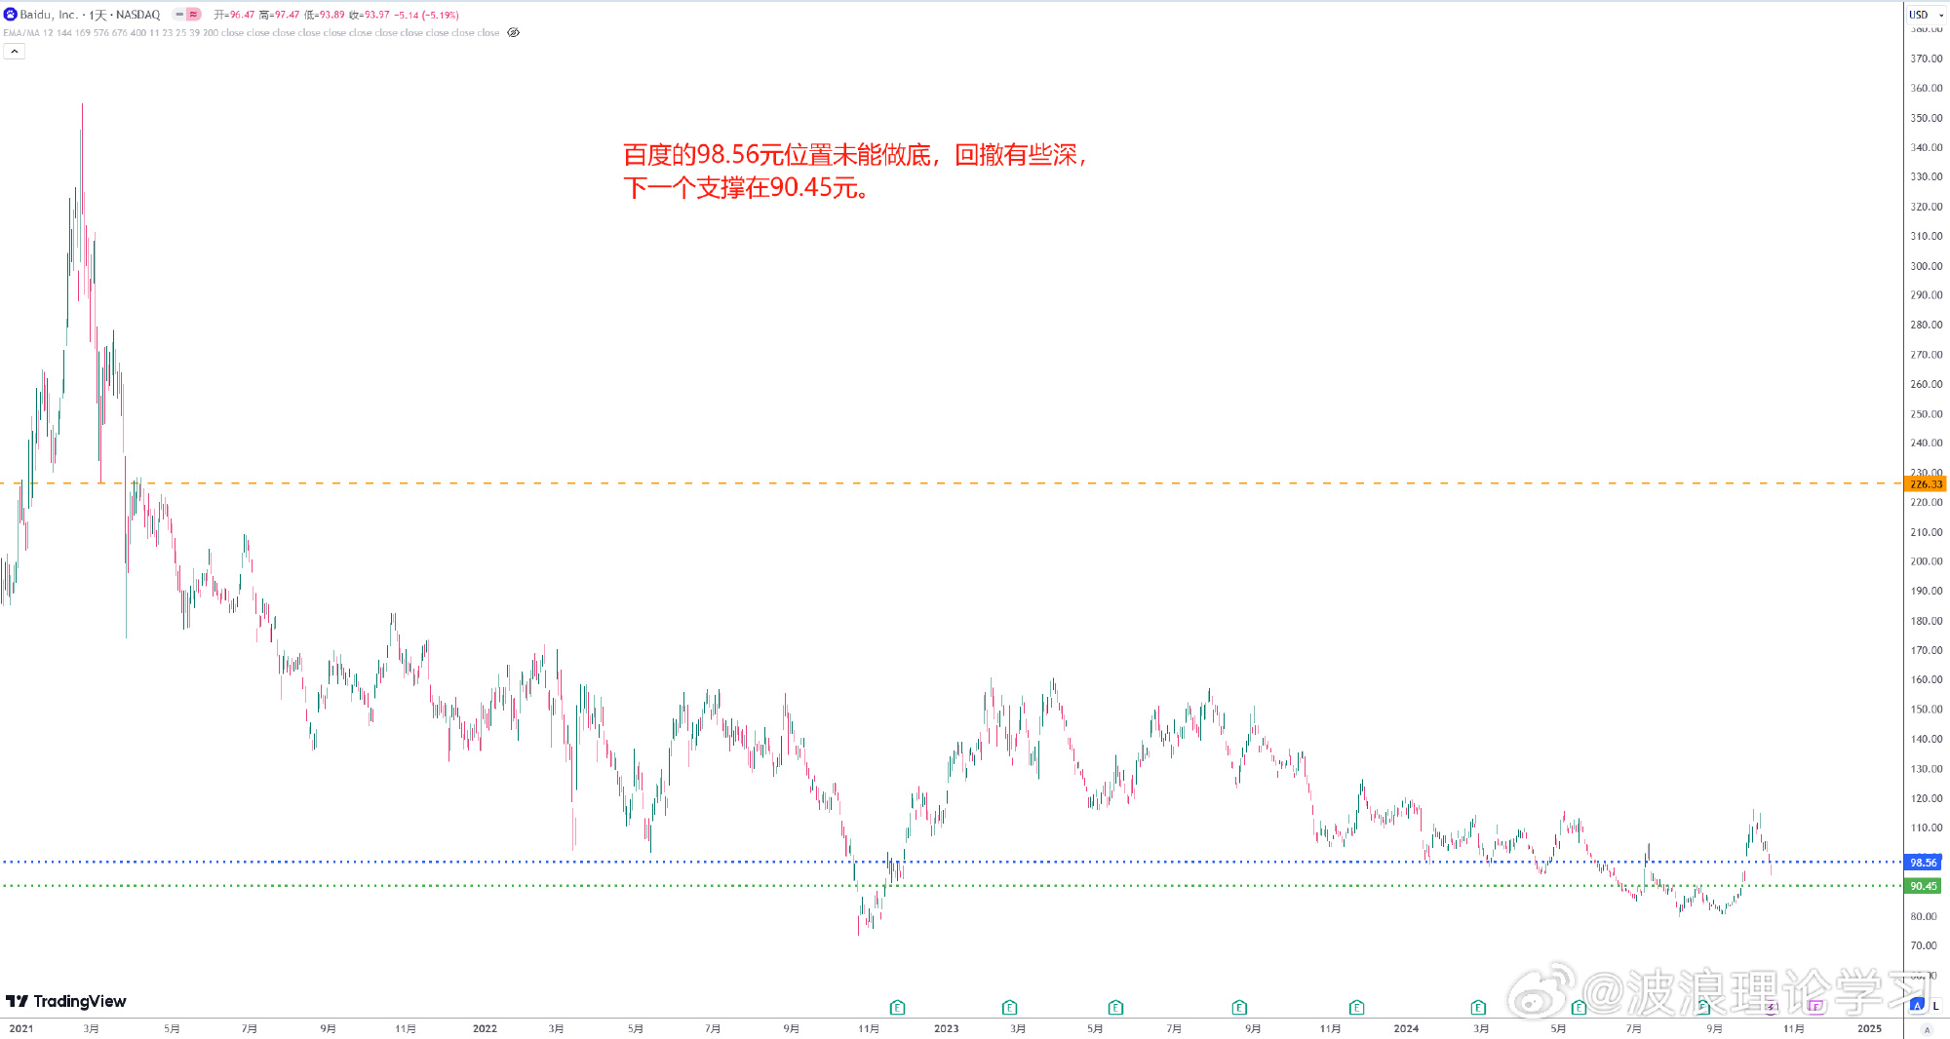Toggle auto scale with blue A button

[x=1917, y=1006]
